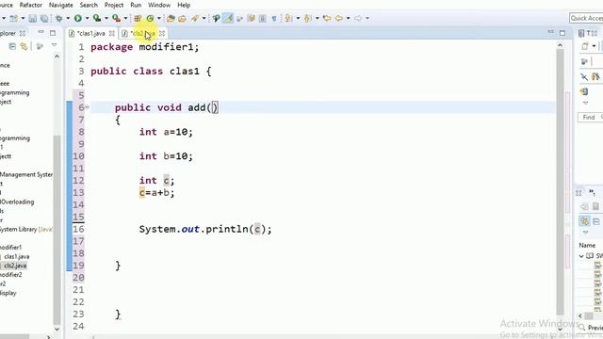603x339 pixels.
Task: Click the Forward navigation arrow icon
Action: 358,18
